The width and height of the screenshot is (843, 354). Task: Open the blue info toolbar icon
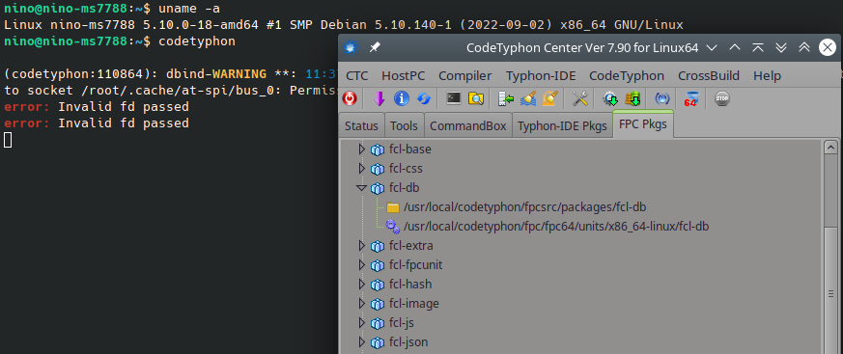pos(402,98)
